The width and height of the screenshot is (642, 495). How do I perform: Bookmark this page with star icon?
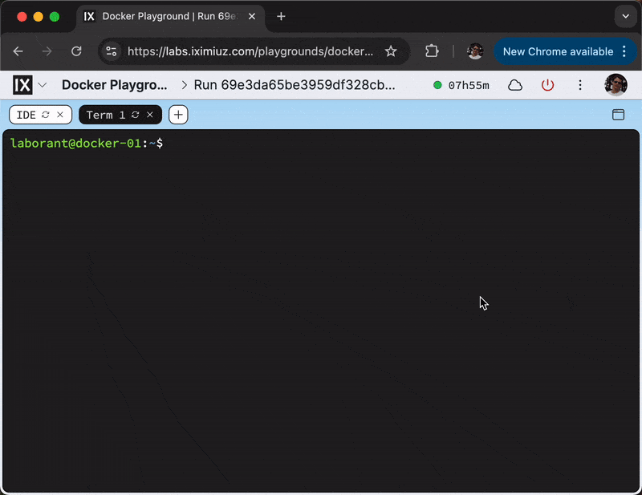click(x=391, y=51)
